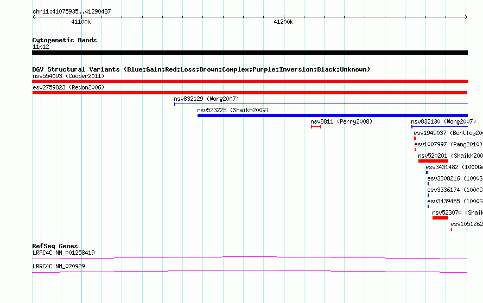Click the esv1949037 (Bentley) label

[448, 133]
